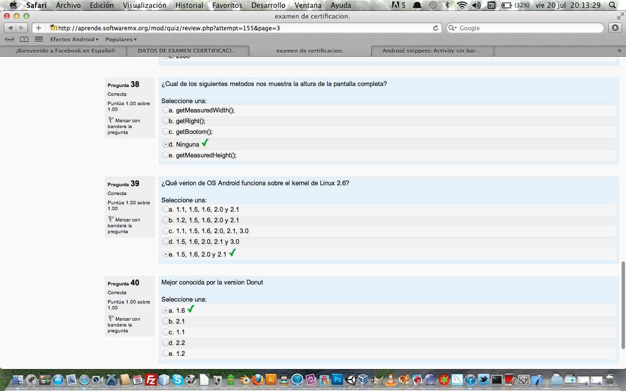Open the Wi-Fi status menu icon
Viewport: 626px width, 391px height.
(x=462, y=5)
